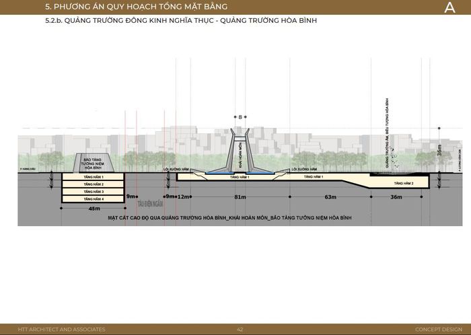Select the '81m' dimension text
This screenshot has width=471, height=335.
point(240,197)
